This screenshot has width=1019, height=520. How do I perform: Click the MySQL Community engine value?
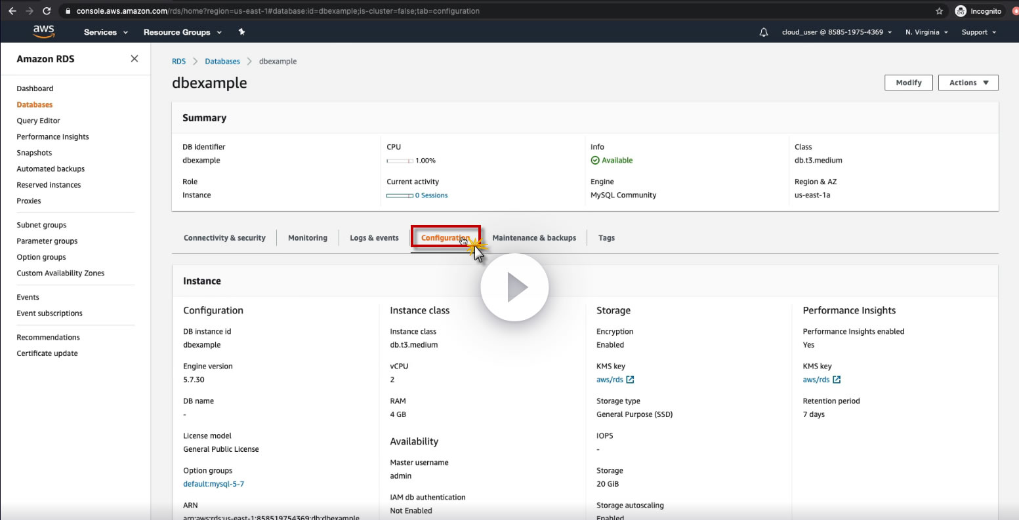623,195
